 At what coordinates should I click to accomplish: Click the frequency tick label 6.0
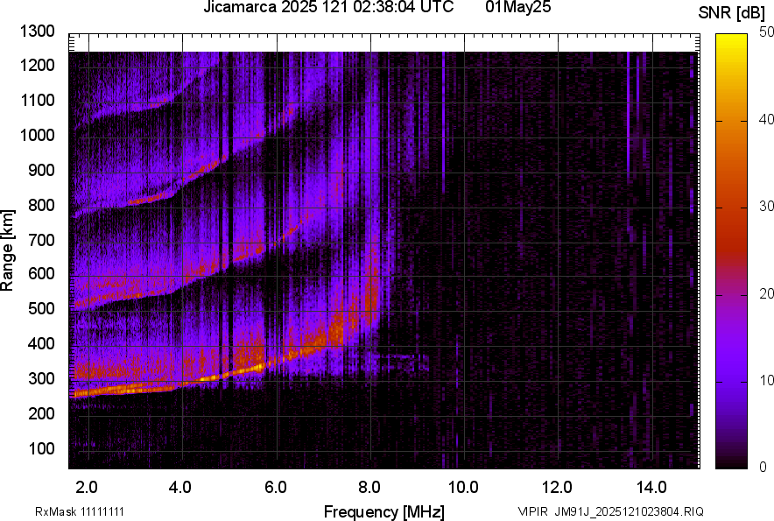275,488
